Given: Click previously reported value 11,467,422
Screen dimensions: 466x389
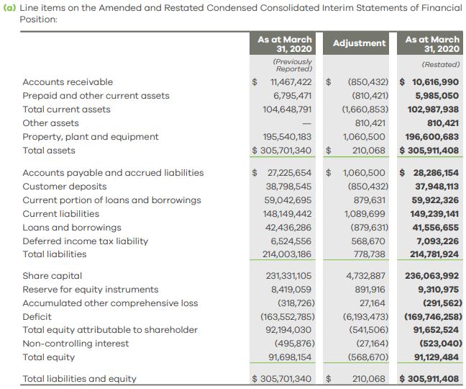Looking at the screenshot, I should (x=291, y=82).
